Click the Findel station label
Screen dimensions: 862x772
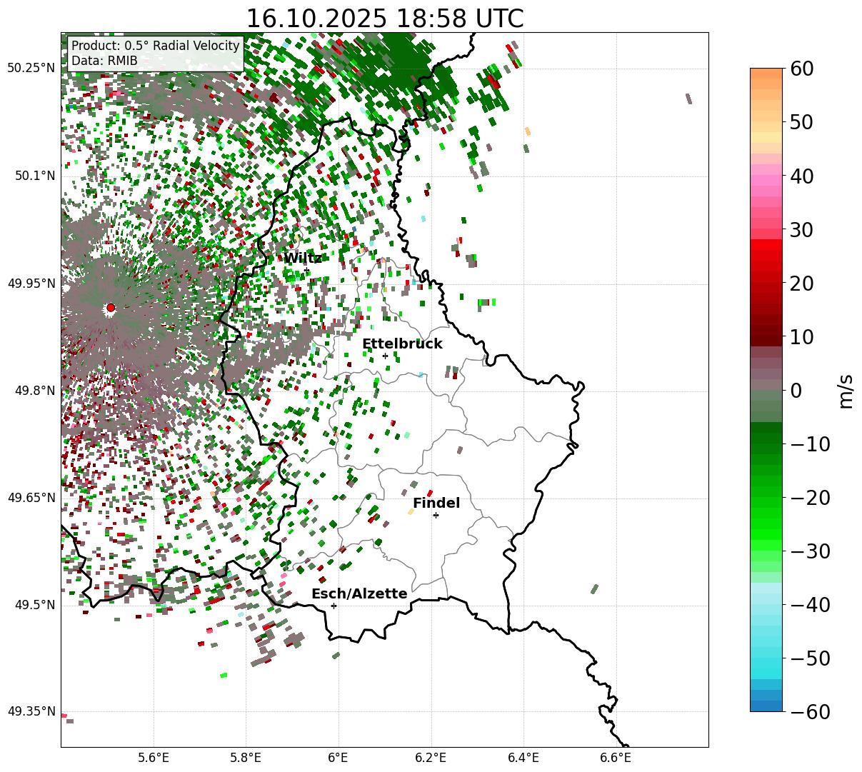436,503
